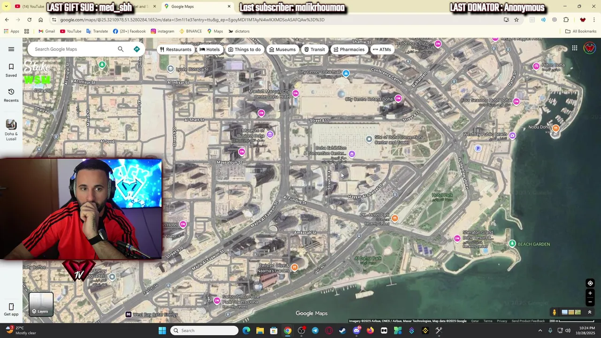This screenshot has width=601, height=338.
Task: Open the BINANCE bookmark
Action: [x=190, y=31]
